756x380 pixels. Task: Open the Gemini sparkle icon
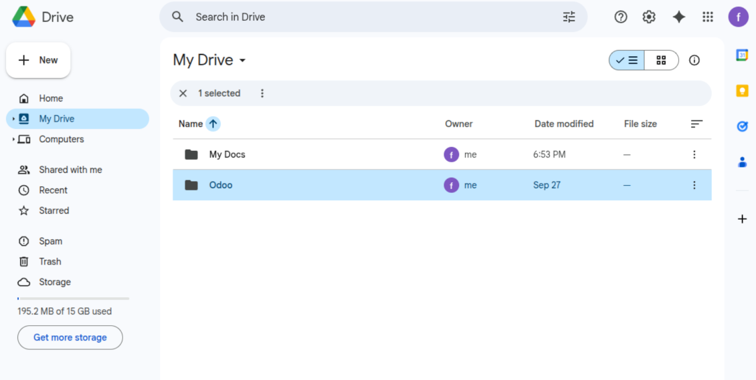[x=678, y=17]
